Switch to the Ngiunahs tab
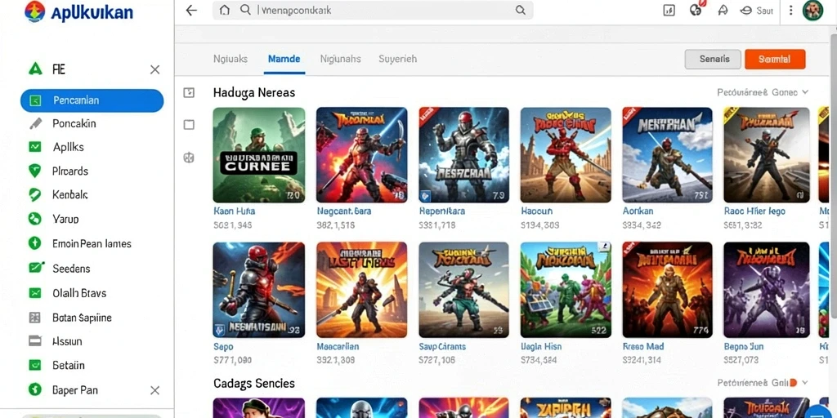This screenshot has width=837, height=418. coord(341,59)
